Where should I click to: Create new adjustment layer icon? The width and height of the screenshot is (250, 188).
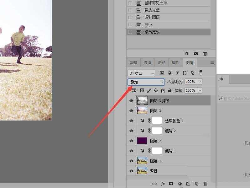180,184
